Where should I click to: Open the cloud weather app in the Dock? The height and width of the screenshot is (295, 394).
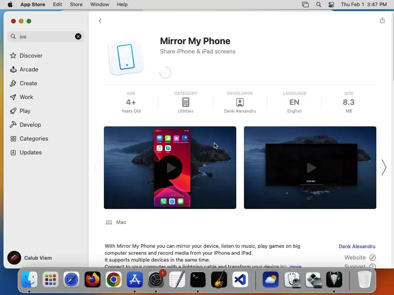pos(270,279)
